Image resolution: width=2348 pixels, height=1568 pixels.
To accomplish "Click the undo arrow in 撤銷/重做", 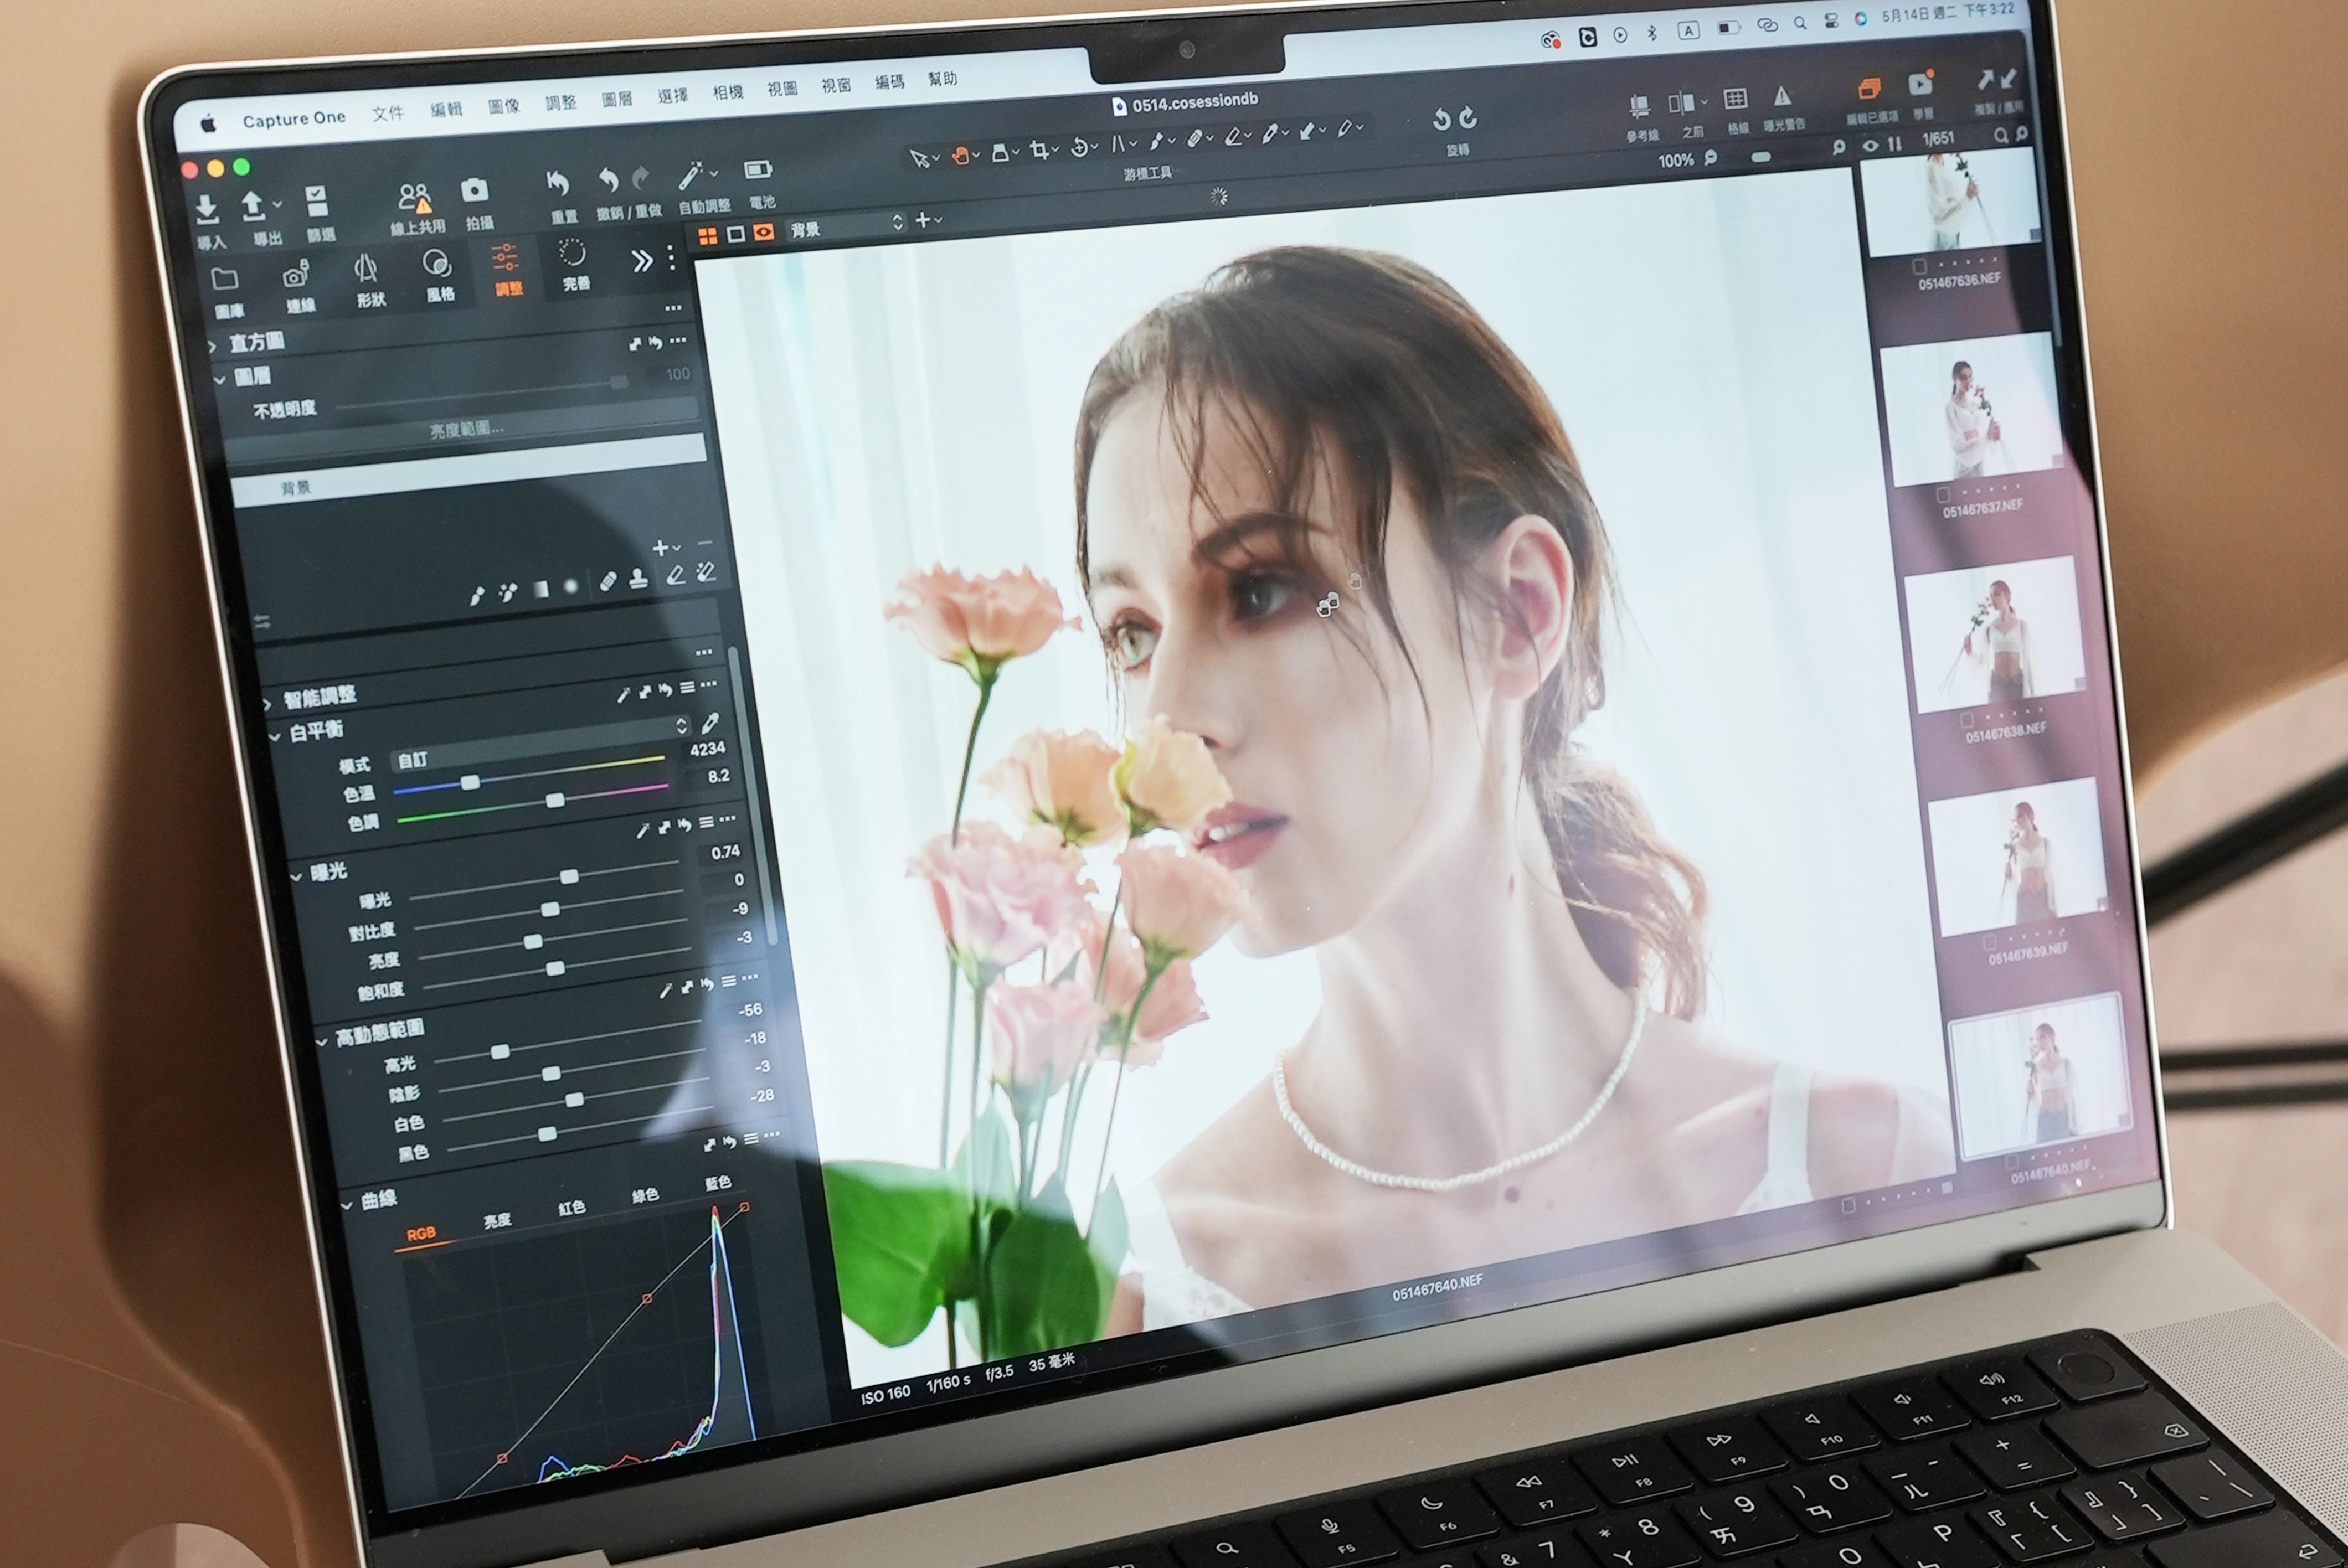I will pyautogui.click(x=608, y=181).
